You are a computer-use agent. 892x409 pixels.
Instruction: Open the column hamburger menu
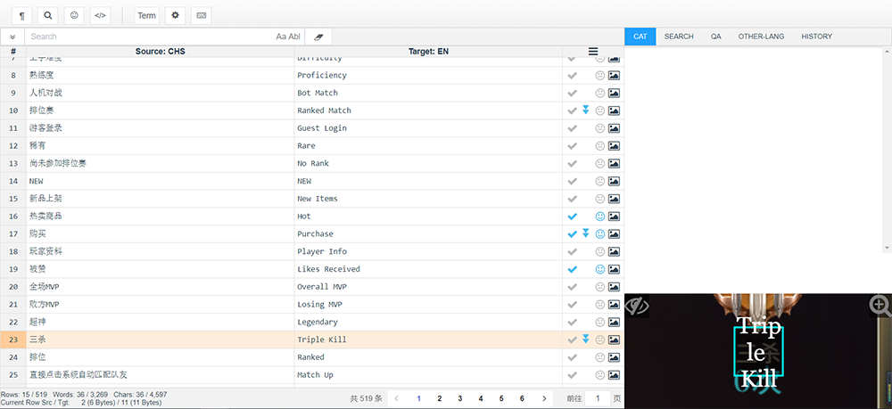click(x=593, y=52)
